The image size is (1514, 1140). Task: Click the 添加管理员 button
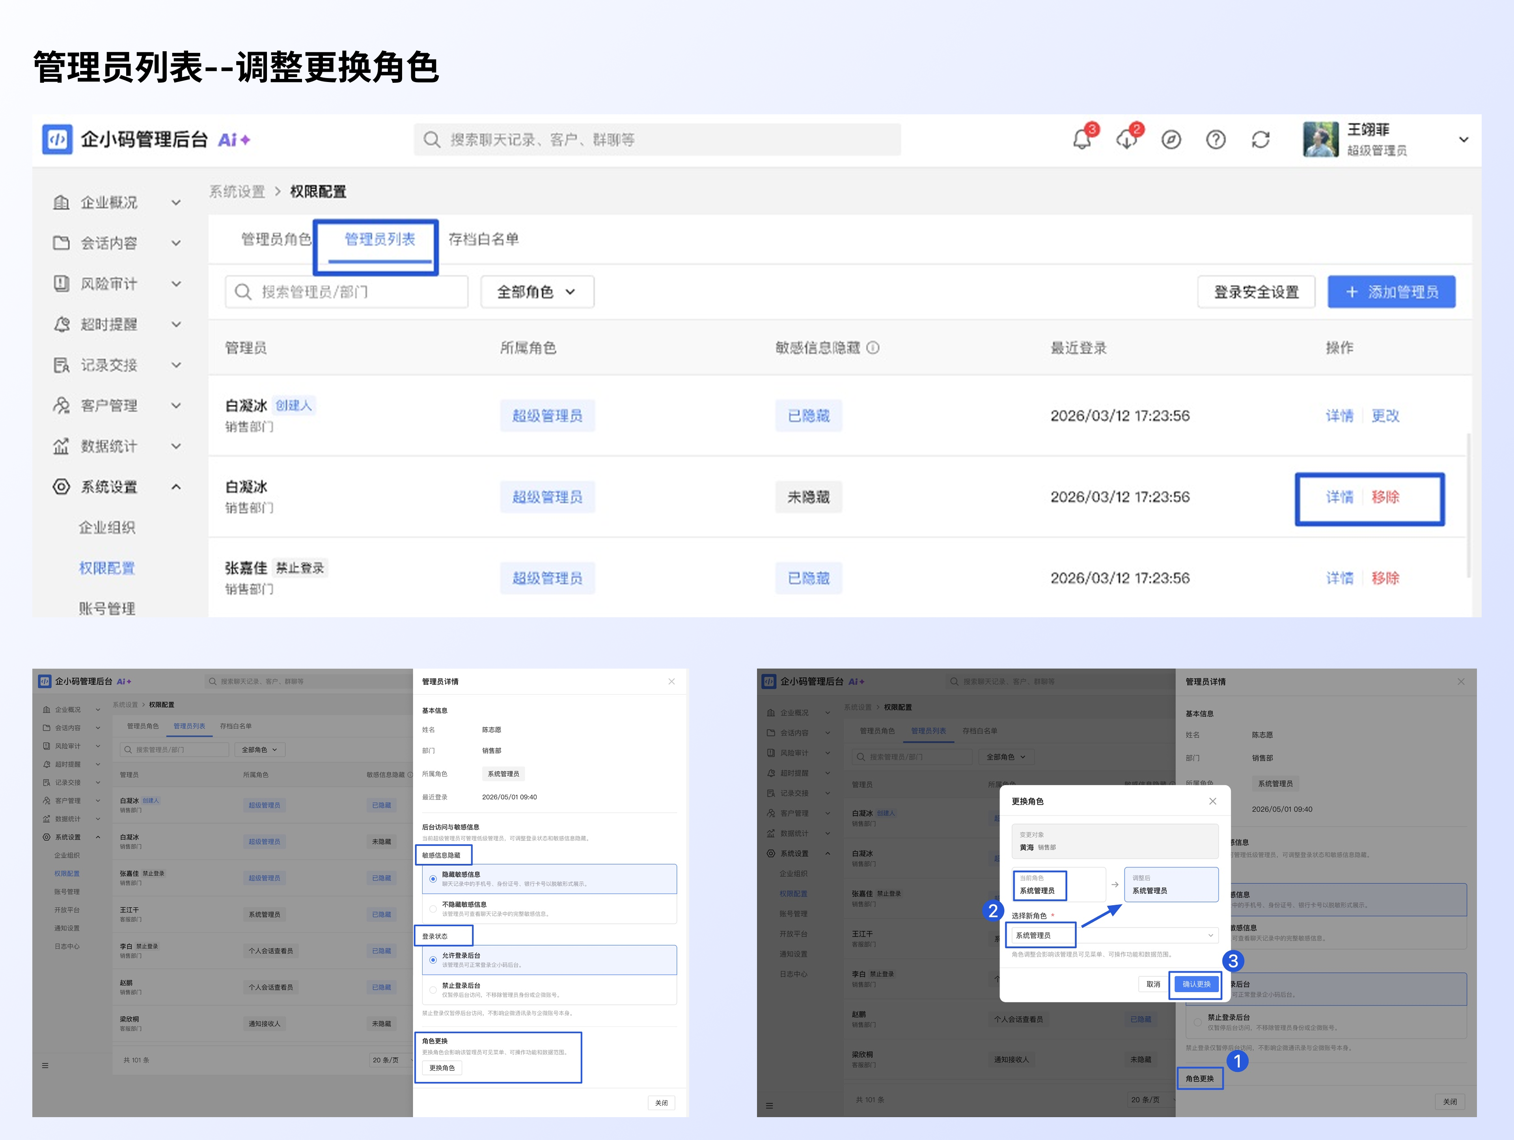coord(1391,292)
